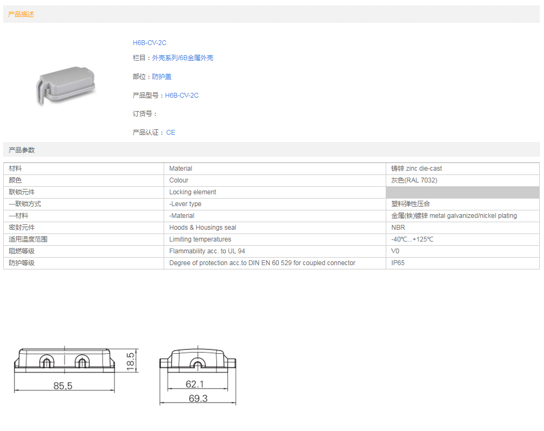Select the Flammability acc. to UL 94 label
Image resolution: width=544 pixels, height=431 pixels.
tap(207, 251)
